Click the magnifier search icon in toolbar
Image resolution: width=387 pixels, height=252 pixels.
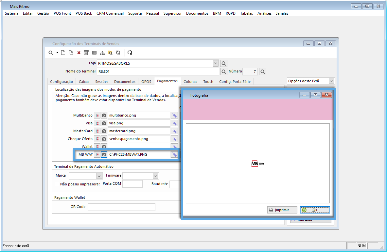[x=51, y=53]
